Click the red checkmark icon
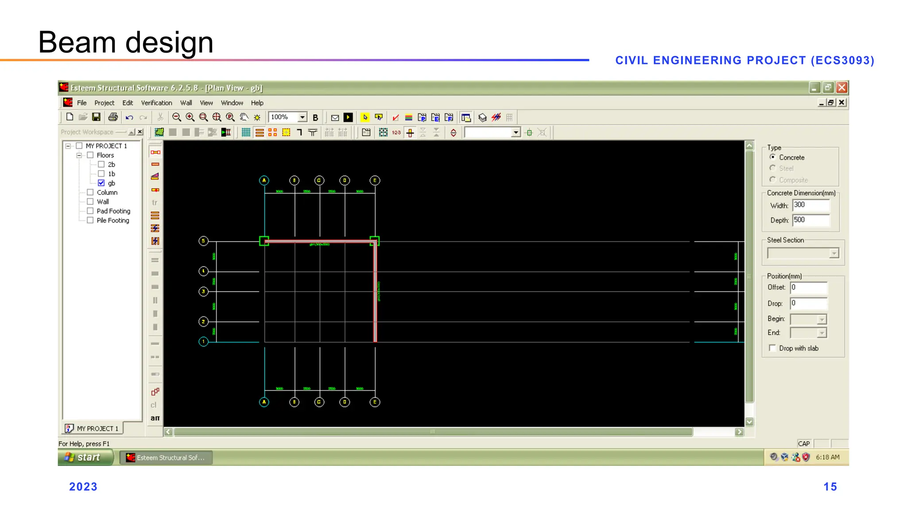Image resolution: width=907 pixels, height=510 pixels. click(395, 117)
